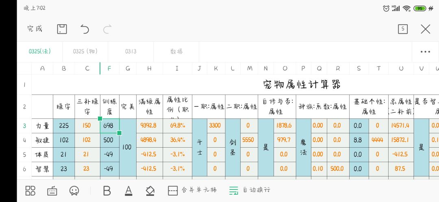Select the 魔法 merged cell
439x202 pixels.
click(x=304, y=147)
